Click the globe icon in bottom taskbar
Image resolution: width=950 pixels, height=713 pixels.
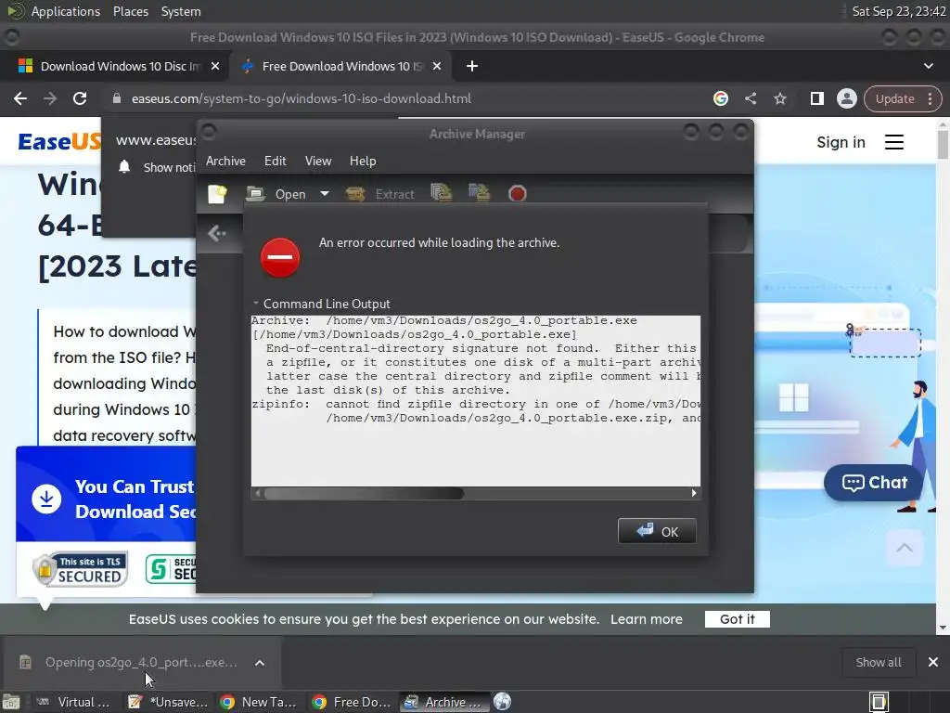(x=502, y=702)
